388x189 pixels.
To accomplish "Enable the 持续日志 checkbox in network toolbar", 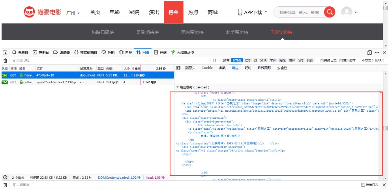I will click(x=321, y=61).
